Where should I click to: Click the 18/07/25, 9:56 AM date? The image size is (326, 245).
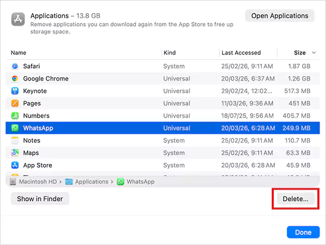pyautogui.click(x=247, y=115)
